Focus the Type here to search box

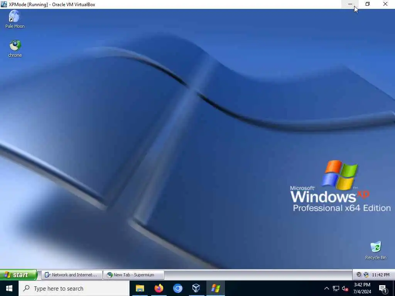click(x=74, y=288)
